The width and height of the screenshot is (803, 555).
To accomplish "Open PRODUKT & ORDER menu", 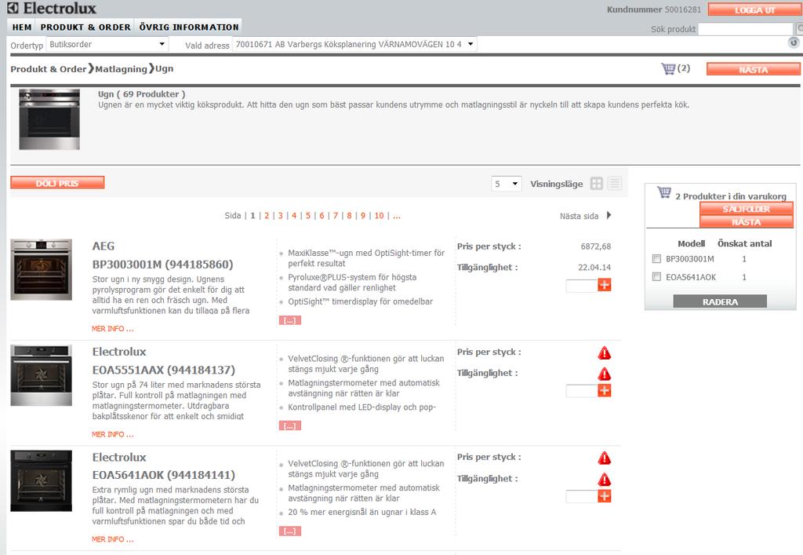I will [x=85, y=27].
